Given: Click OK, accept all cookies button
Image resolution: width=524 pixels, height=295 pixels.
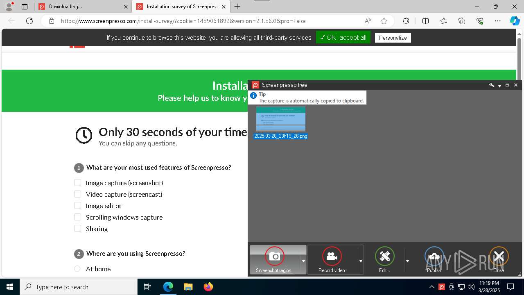Looking at the screenshot, I should [343, 37].
